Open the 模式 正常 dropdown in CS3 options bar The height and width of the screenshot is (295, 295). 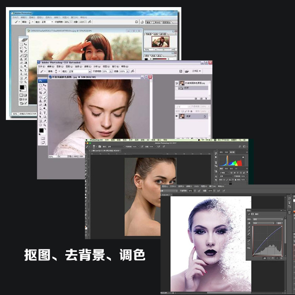click(x=80, y=71)
